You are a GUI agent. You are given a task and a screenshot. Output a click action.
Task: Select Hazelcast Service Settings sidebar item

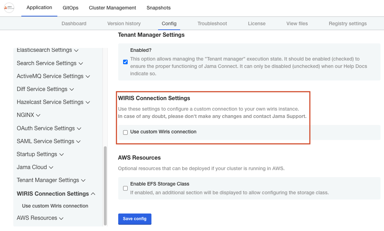[50, 102]
